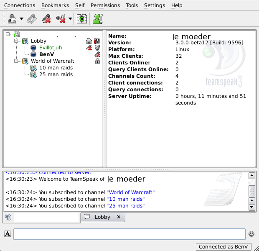Click the Lobby channel icon
This screenshot has width=259, height=251.
(x=25, y=41)
